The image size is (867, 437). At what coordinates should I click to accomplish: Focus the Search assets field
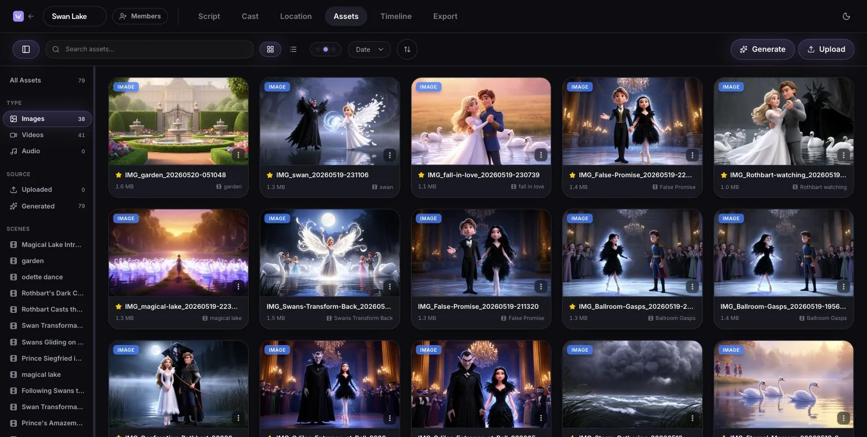pos(149,49)
